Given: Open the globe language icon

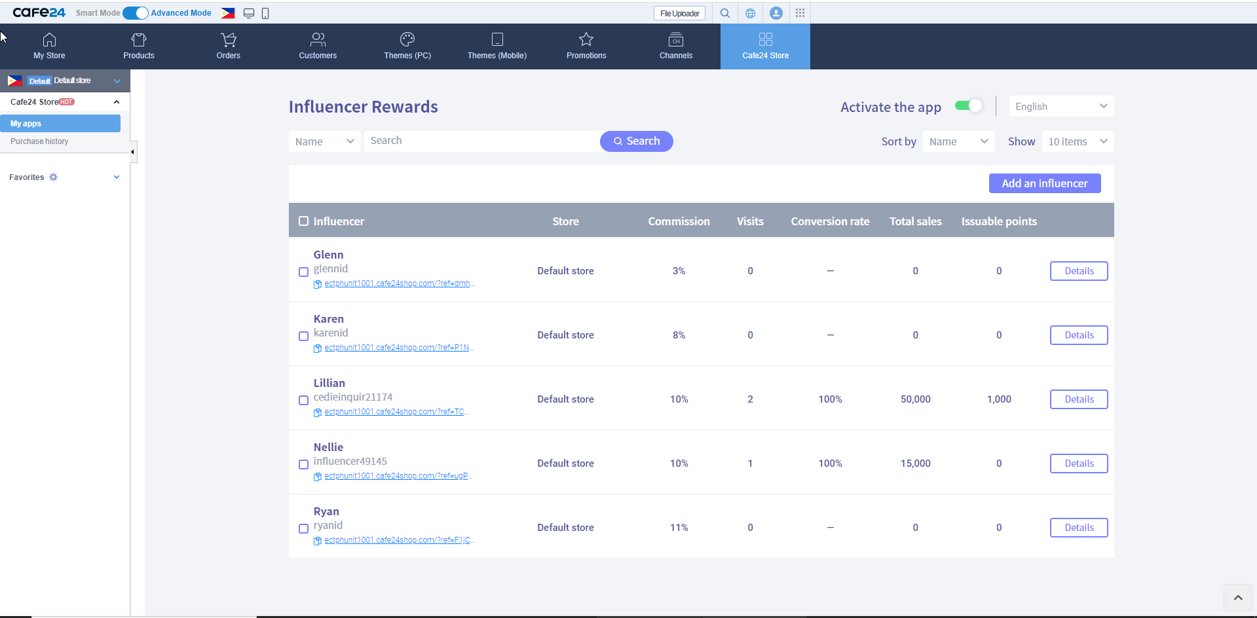Looking at the screenshot, I should (x=750, y=13).
